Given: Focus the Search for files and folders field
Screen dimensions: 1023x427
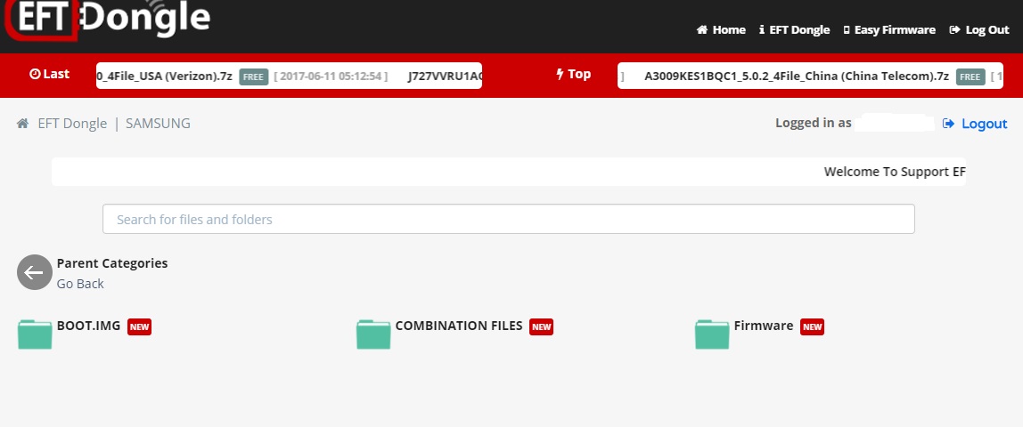Looking at the screenshot, I should click(508, 220).
